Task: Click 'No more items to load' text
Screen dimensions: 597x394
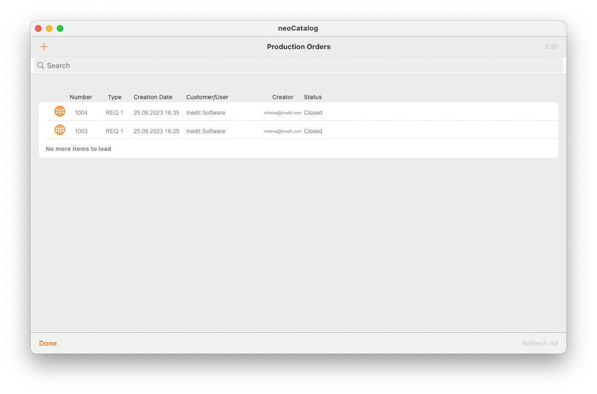Action: [x=79, y=149]
